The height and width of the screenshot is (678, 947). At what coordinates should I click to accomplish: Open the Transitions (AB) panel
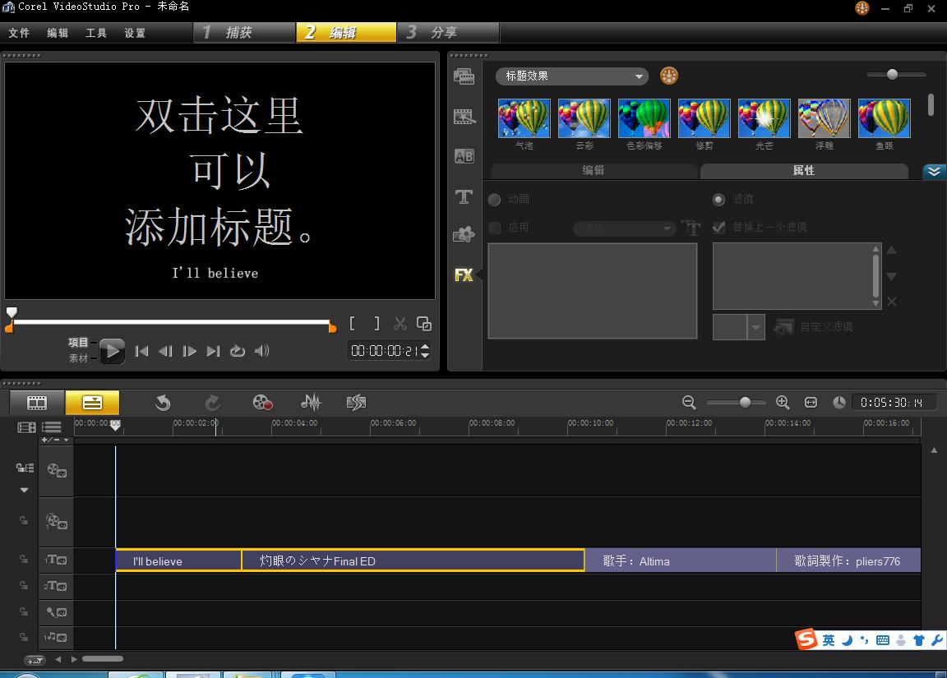coord(464,155)
